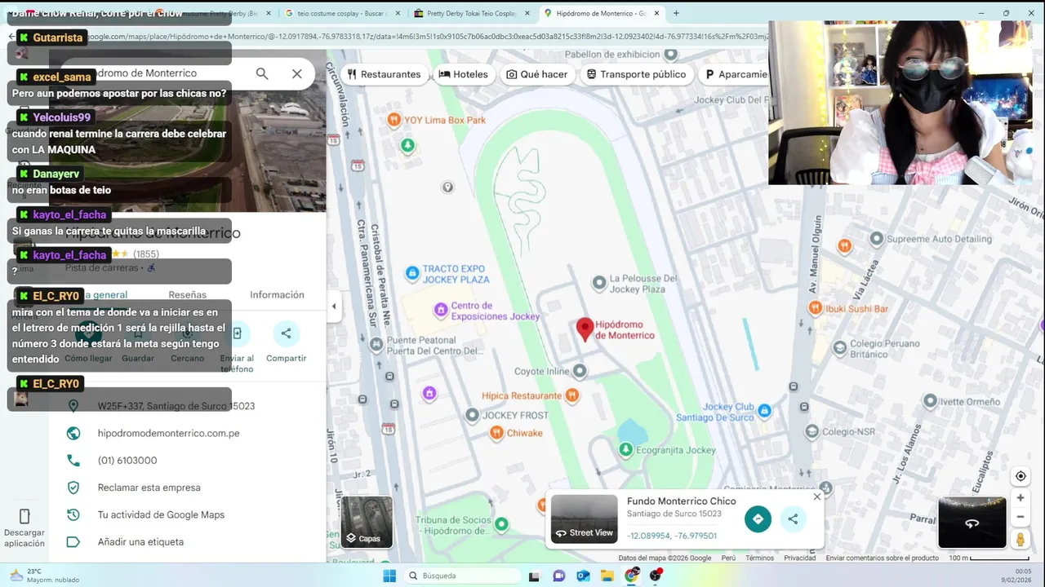Click Ecogranjita Jockey marker

[x=626, y=449]
